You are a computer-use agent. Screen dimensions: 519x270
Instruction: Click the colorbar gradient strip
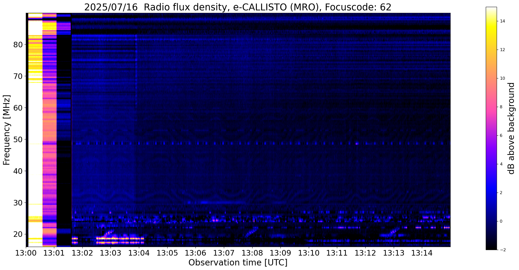point(491,129)
